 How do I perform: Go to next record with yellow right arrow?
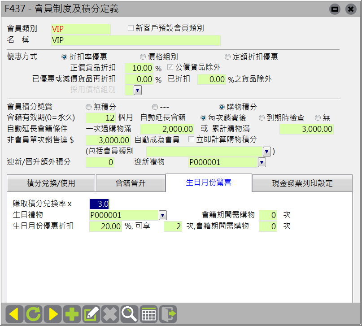click(x=53, y=314)
